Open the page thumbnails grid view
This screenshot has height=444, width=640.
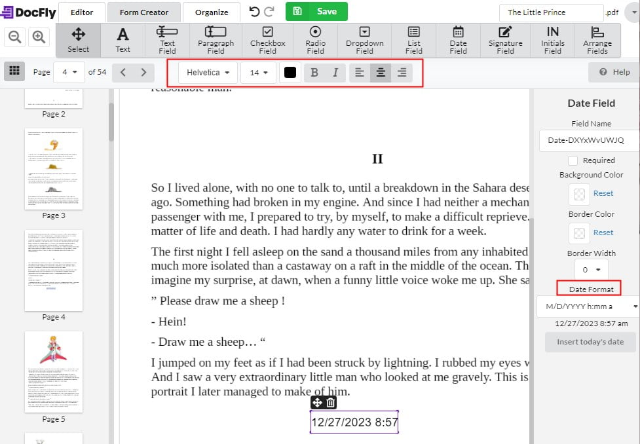pyautogui.click(x=14, y=71)
